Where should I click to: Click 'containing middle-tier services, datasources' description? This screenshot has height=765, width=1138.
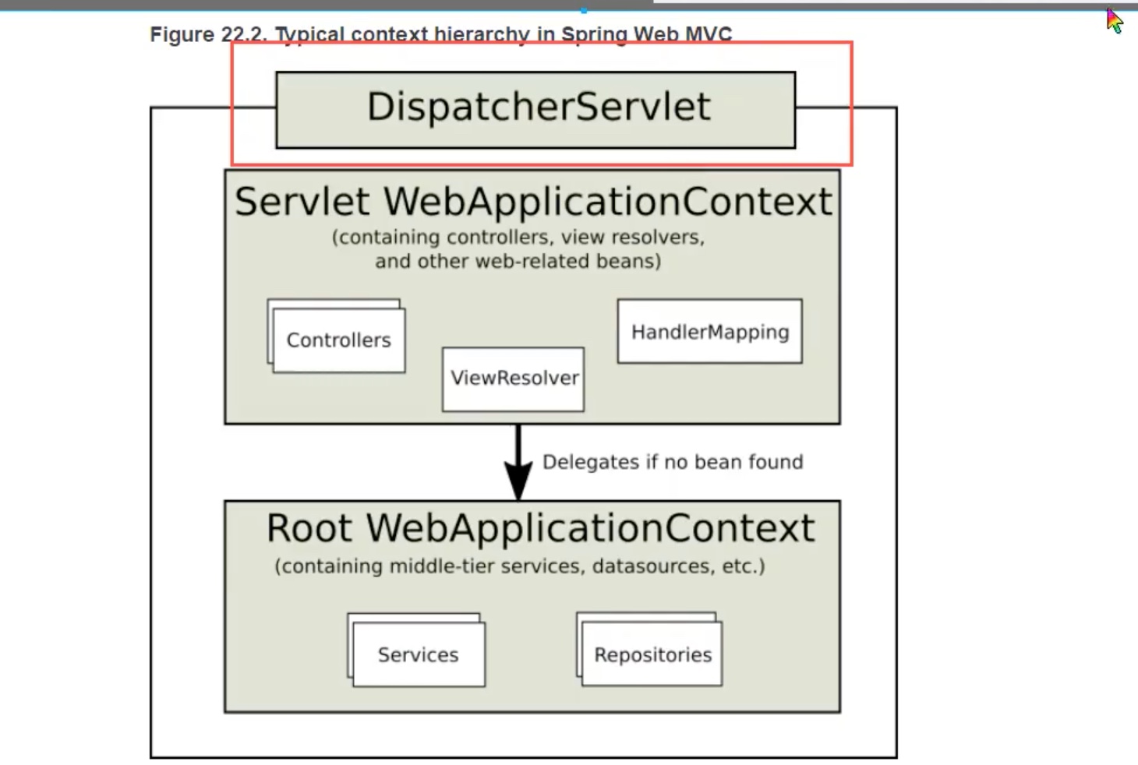pyautogui.click(x=519, y=566)
